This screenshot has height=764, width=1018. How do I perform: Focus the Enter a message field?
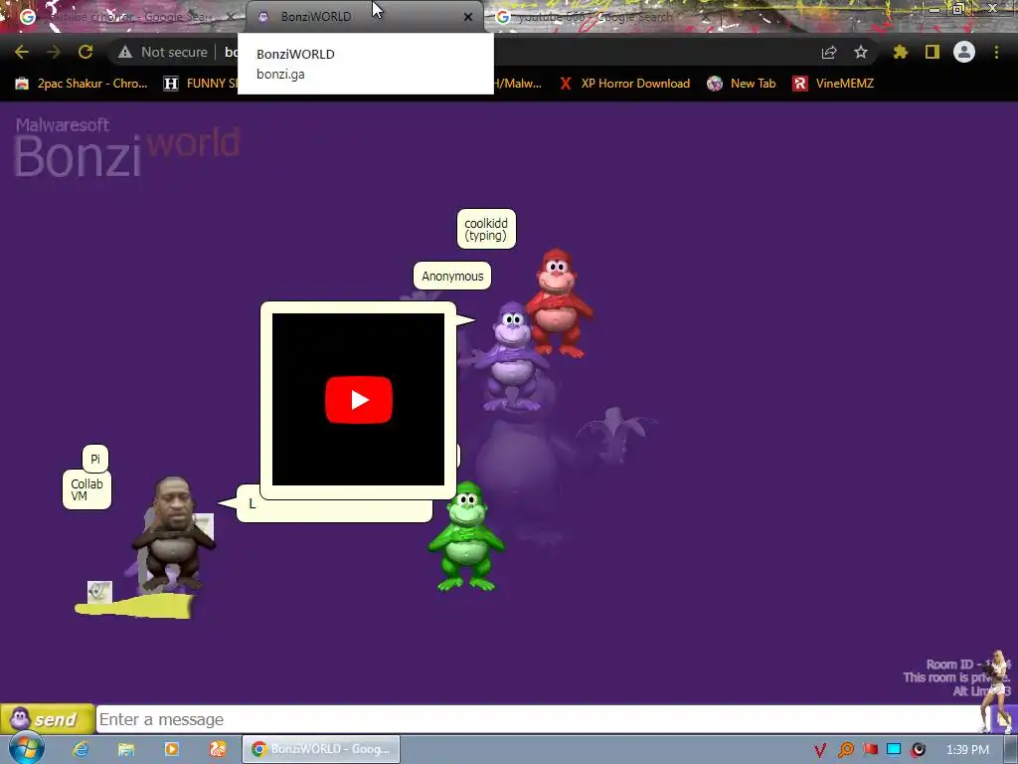539,719
